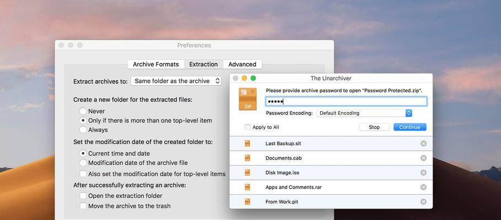Viewport: 501px width, 220px height.
Task: Expand the Password Encoding dropdown
Action: [364, 113]
